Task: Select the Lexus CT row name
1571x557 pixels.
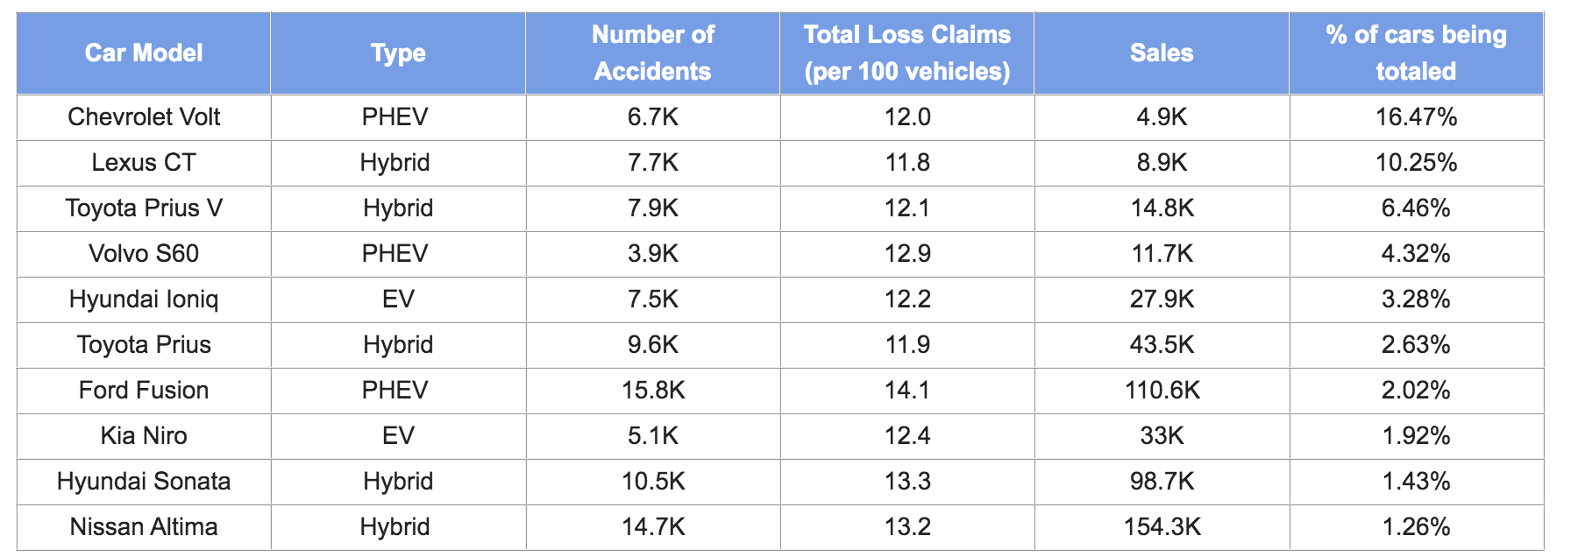Action: point(144,163)
